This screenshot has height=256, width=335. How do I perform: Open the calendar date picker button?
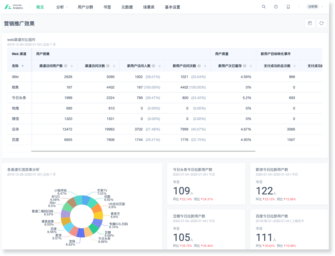[310, 23]
